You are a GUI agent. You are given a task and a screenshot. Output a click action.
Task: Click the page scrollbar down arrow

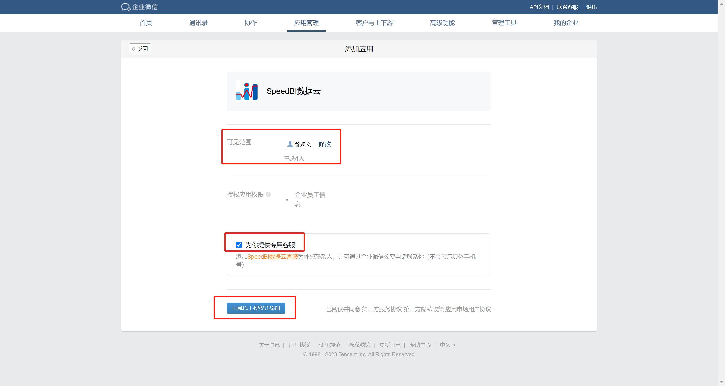(721, 382)
